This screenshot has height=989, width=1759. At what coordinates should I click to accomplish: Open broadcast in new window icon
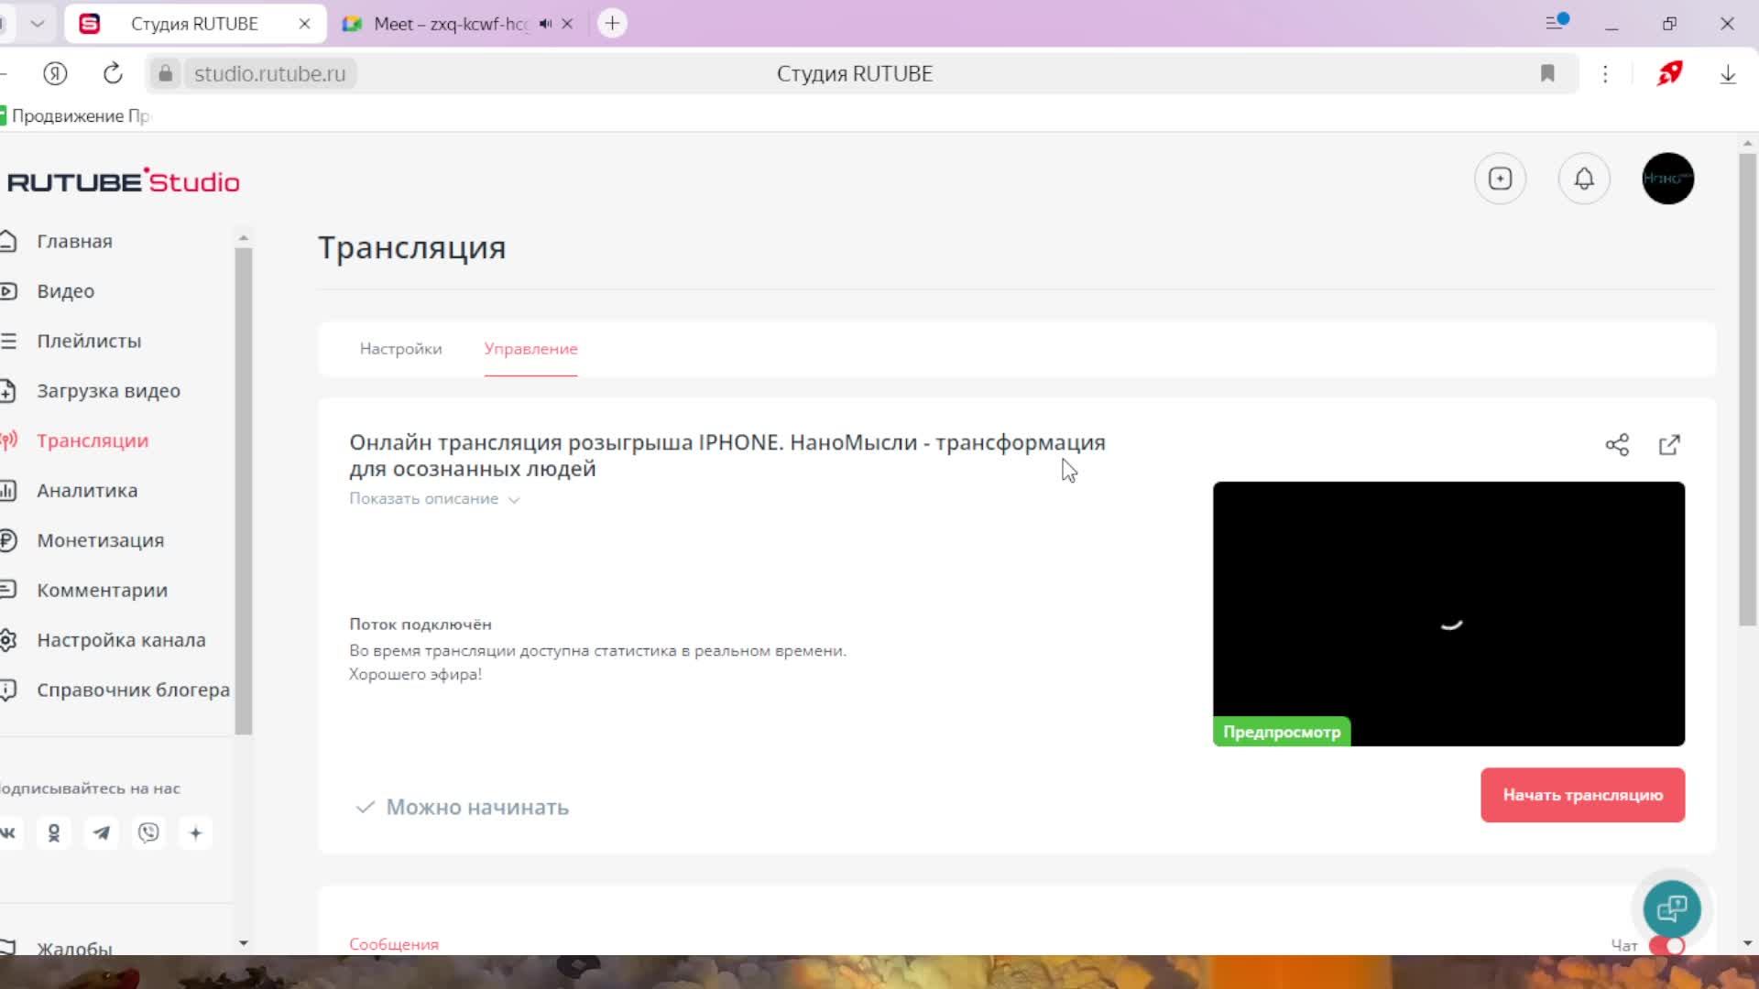(x=1669, y=445)
